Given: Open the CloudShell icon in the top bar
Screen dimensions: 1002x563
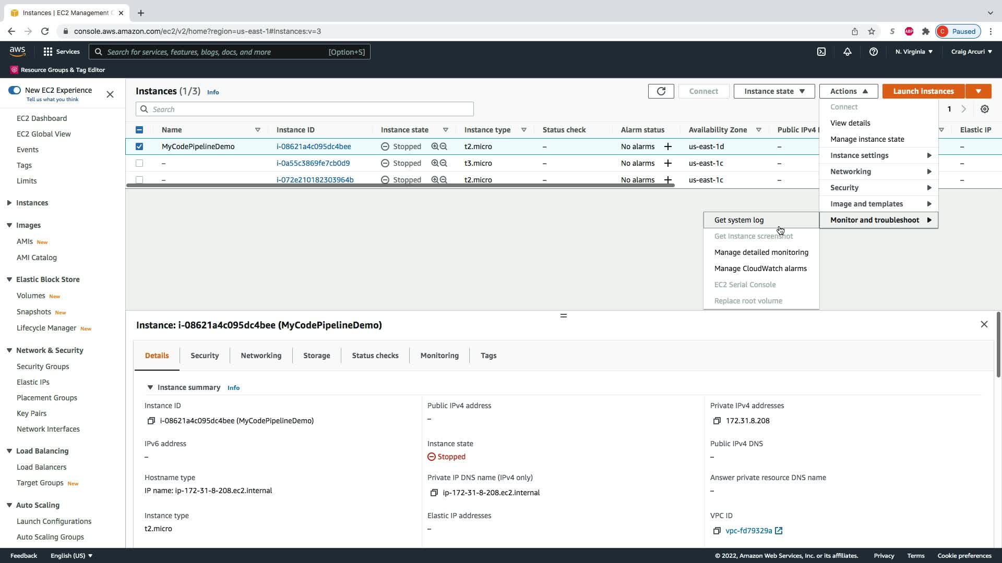Looking at the screenshot, I should tap(821, 52).
